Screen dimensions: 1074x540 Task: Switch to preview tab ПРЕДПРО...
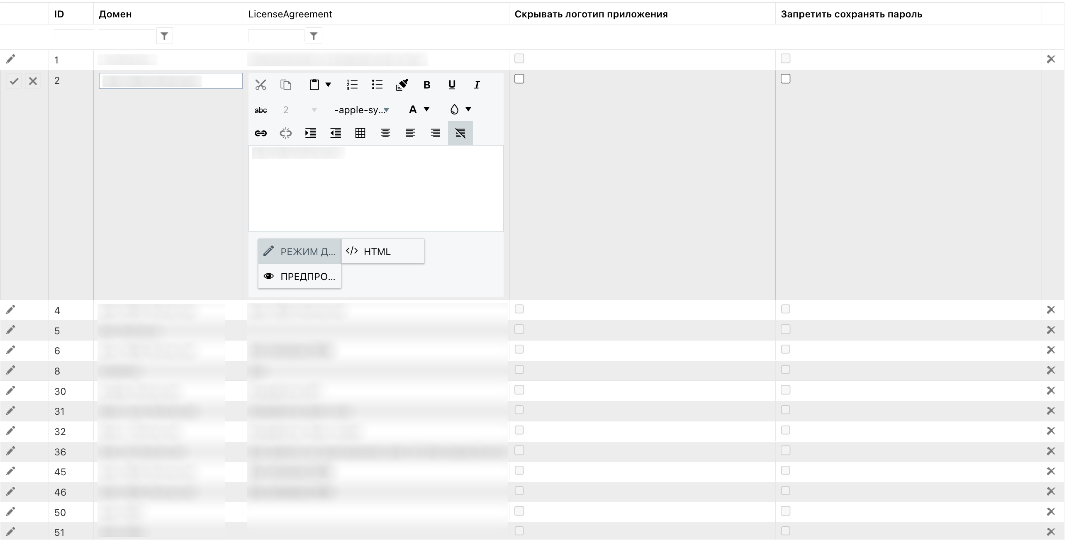(x=300, y=277)
